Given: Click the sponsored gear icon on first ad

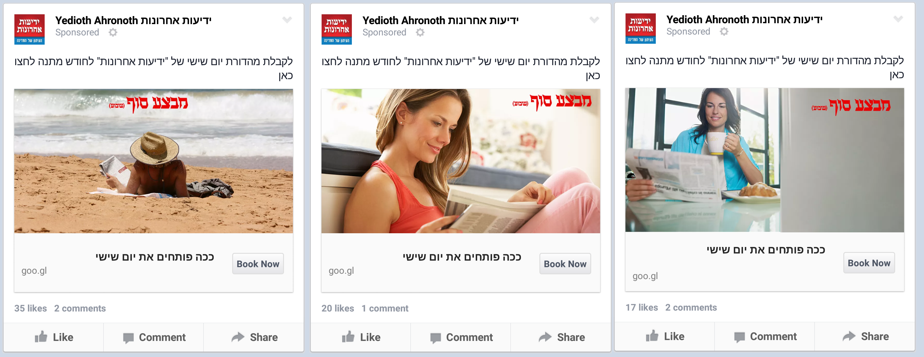Looking at the screenshot, I should pos(113,32).
